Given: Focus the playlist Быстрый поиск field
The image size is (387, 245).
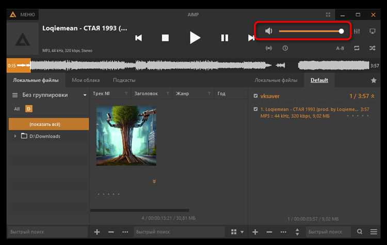Looking at the screenshot, I should 328,232.
